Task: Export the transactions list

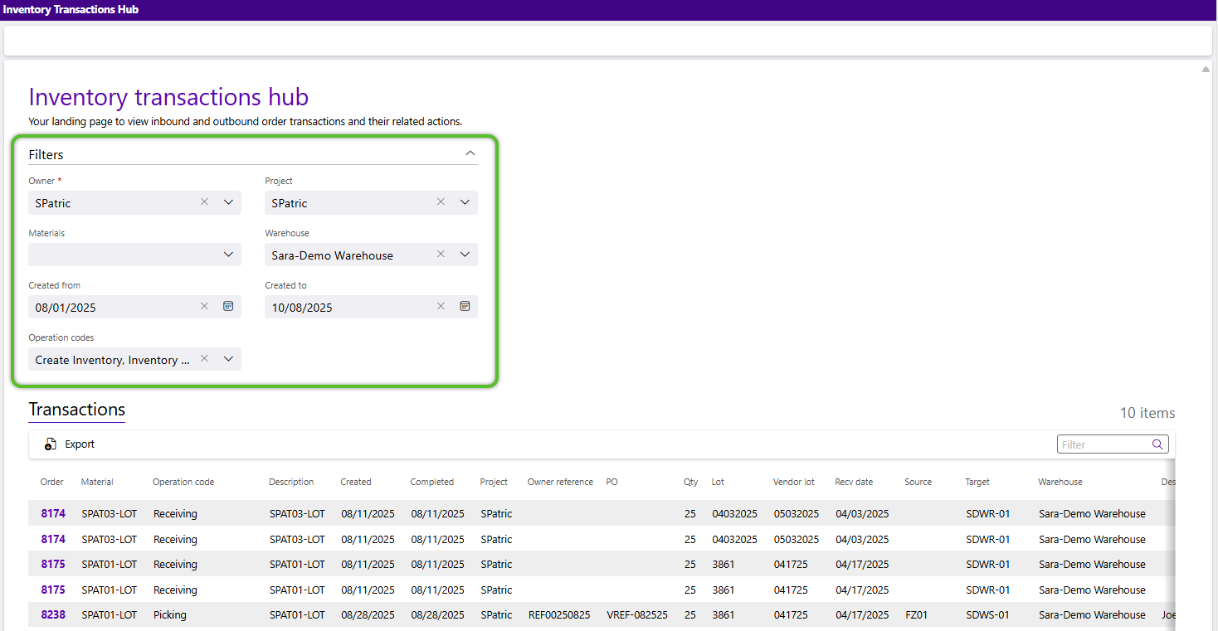Action: click(x=70, y=444)
